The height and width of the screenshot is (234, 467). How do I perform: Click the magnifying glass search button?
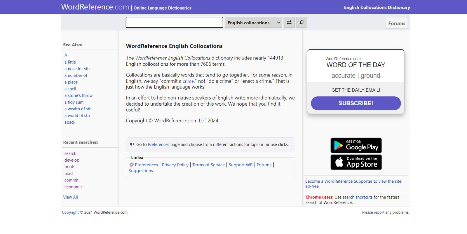point(302,22)
